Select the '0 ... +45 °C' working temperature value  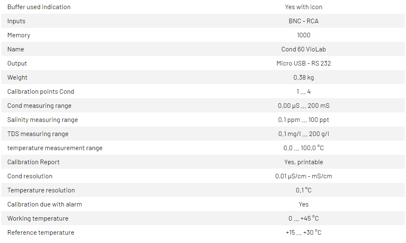[303, 219]
